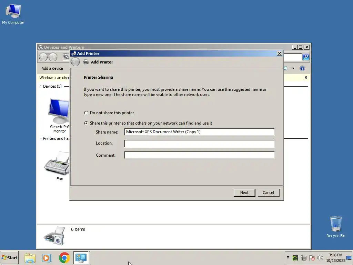Click the taskbar clock showing 3:46 PM

(x=335, y=257)
